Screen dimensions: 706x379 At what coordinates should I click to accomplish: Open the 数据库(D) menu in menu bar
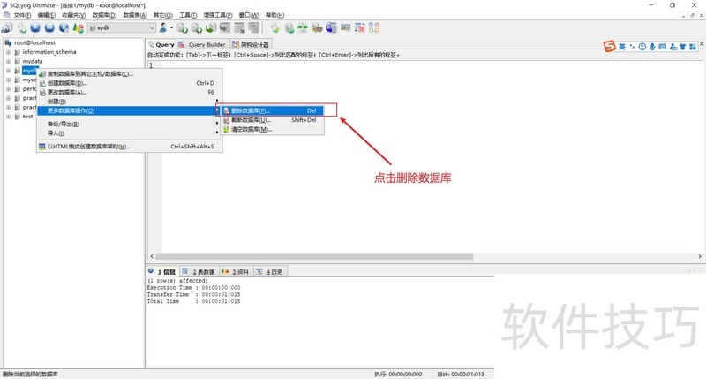tap(104, 15)
